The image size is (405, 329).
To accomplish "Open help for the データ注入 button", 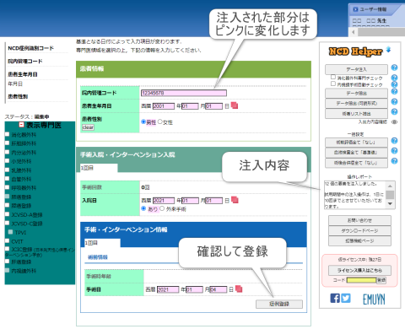I will (x=394, y=67).
